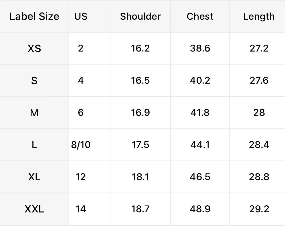Click the US size 8/10 cell
This screenshot has height=226, width=285.
[x=81, y=145]
